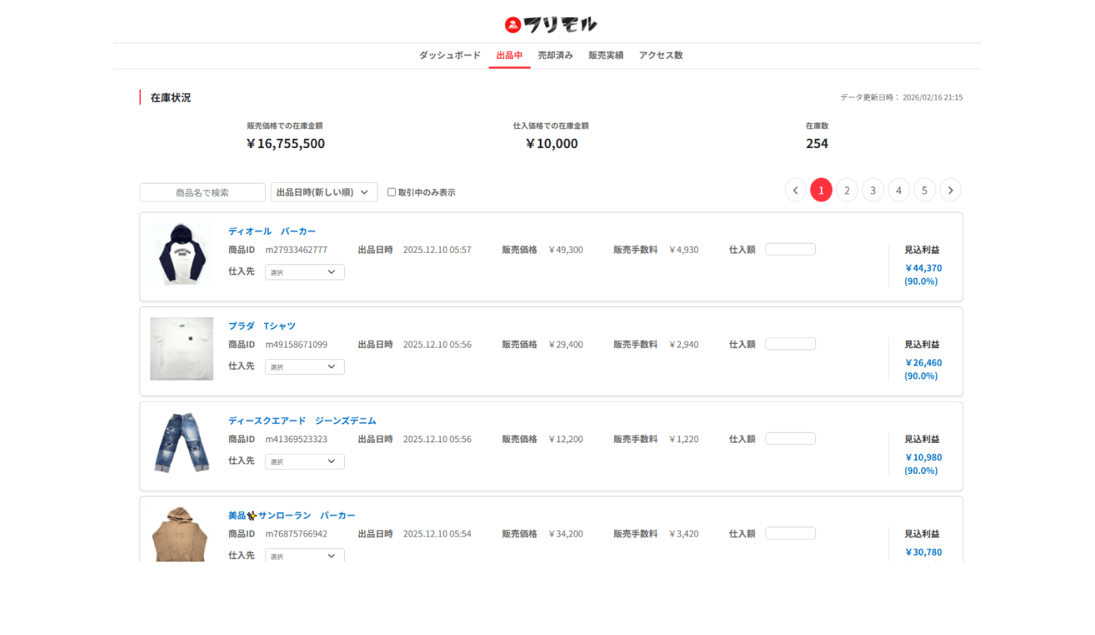Go to previous page arrow in pagination

pyautogui.click(x=795, y=190)
